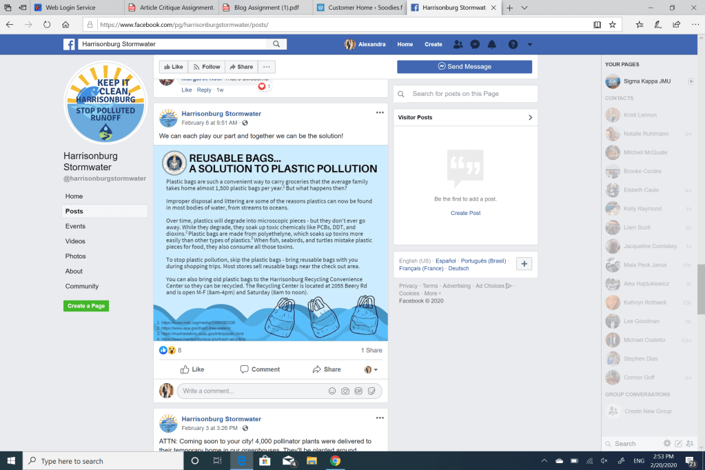Open the Notifications bell
Viewport: 705px width, 470px height.
click(492, 44)
